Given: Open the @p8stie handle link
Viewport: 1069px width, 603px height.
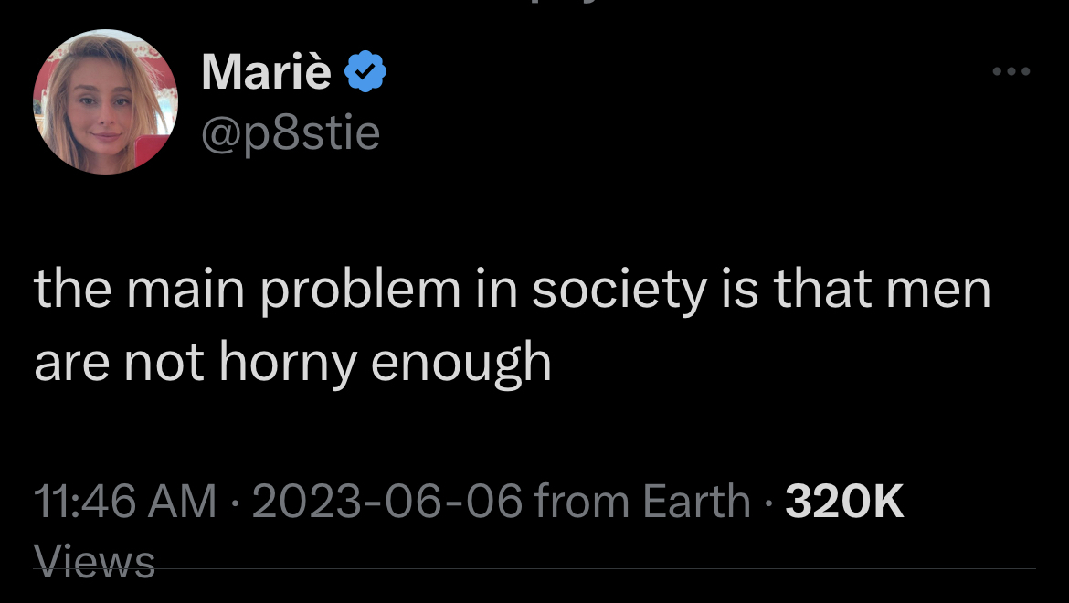Looking at the screenshot, I should pos(291,133).
